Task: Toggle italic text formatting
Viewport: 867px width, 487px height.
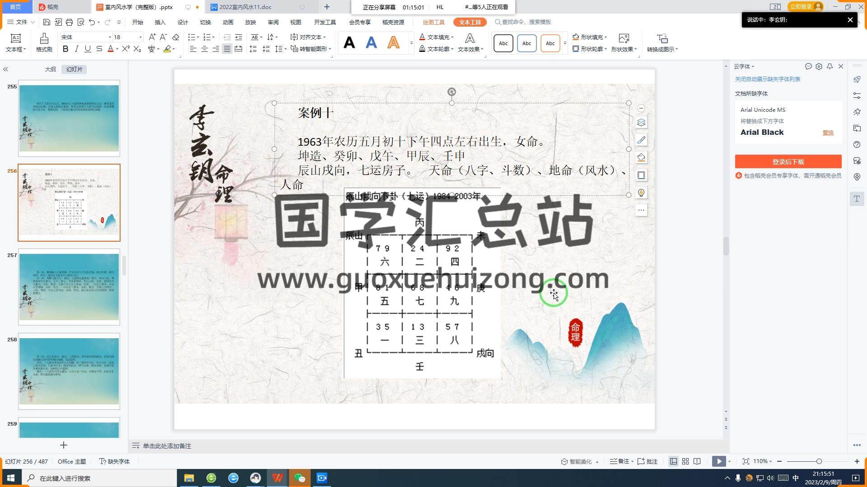Action: click(76, 49)
